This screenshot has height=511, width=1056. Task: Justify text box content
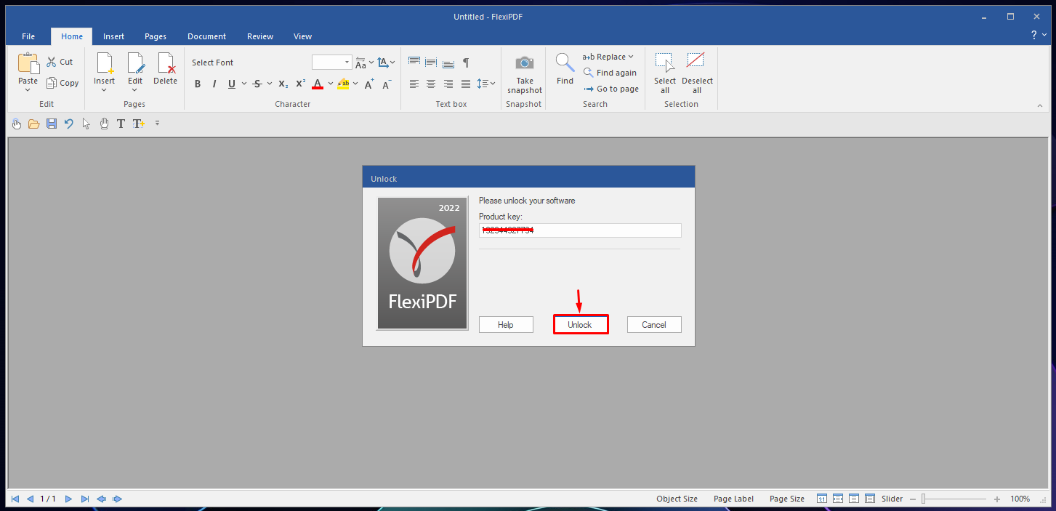click(466, 84)
